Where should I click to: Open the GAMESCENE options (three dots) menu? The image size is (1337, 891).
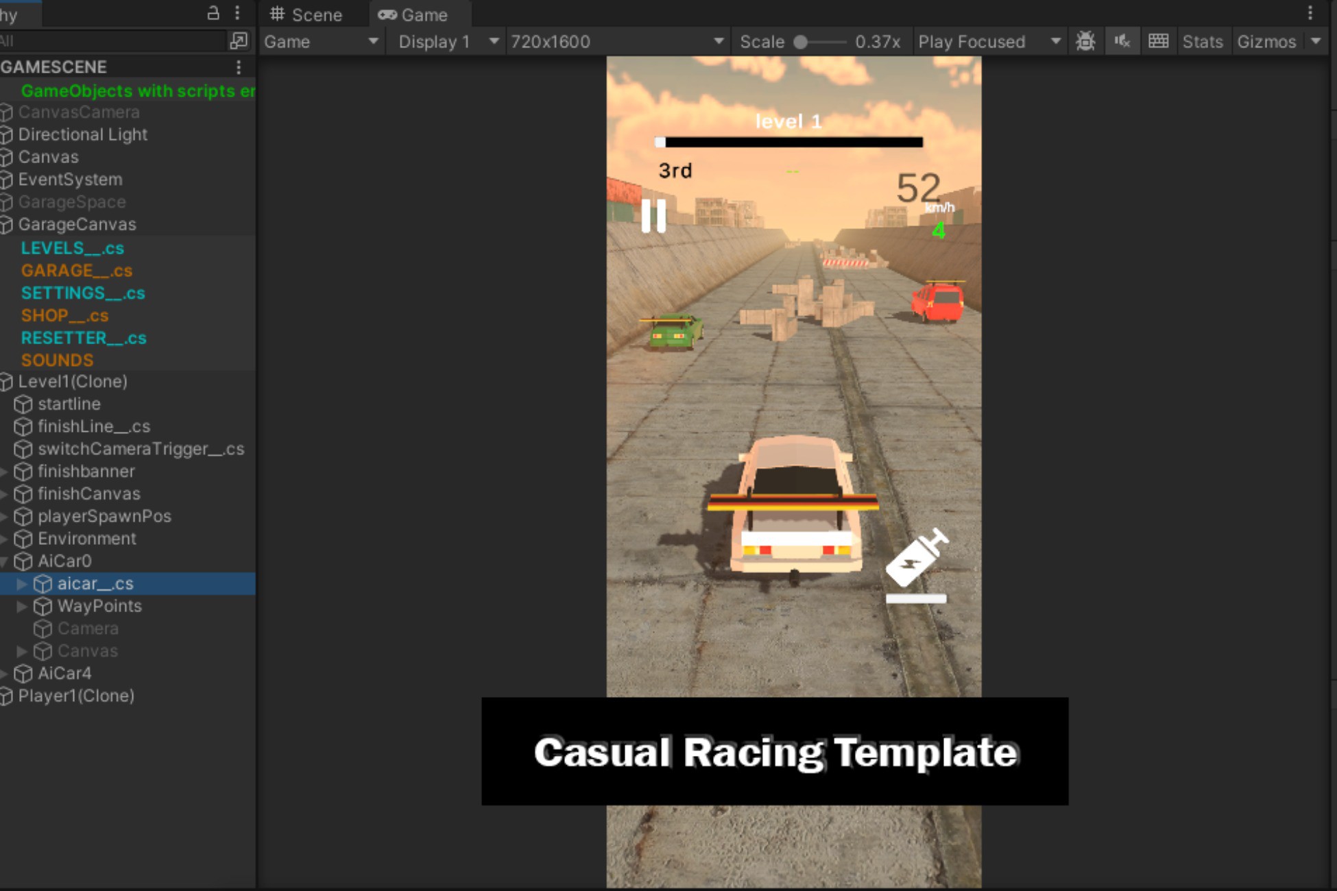238,66
